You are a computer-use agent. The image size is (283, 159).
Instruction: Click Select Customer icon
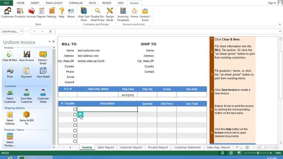coord(10,96)
